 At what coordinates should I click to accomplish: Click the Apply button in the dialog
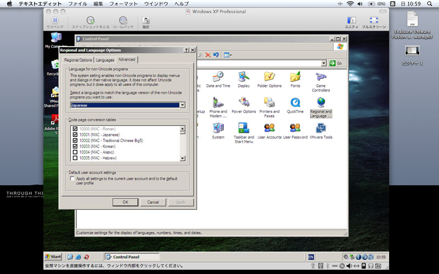[x=181, y=202]
